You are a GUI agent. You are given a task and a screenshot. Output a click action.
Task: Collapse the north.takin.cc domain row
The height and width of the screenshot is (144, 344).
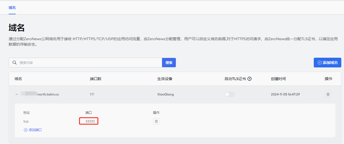pos(17,94)
